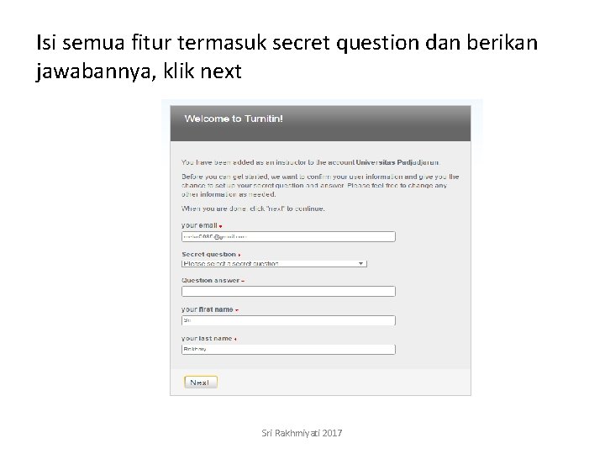Click the your first name field
The image size is (605, 454).
point(288,320)
